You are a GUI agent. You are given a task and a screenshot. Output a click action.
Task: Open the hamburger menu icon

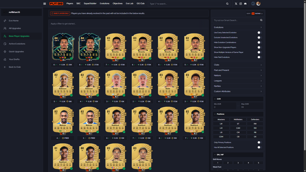tap(44, 4)
